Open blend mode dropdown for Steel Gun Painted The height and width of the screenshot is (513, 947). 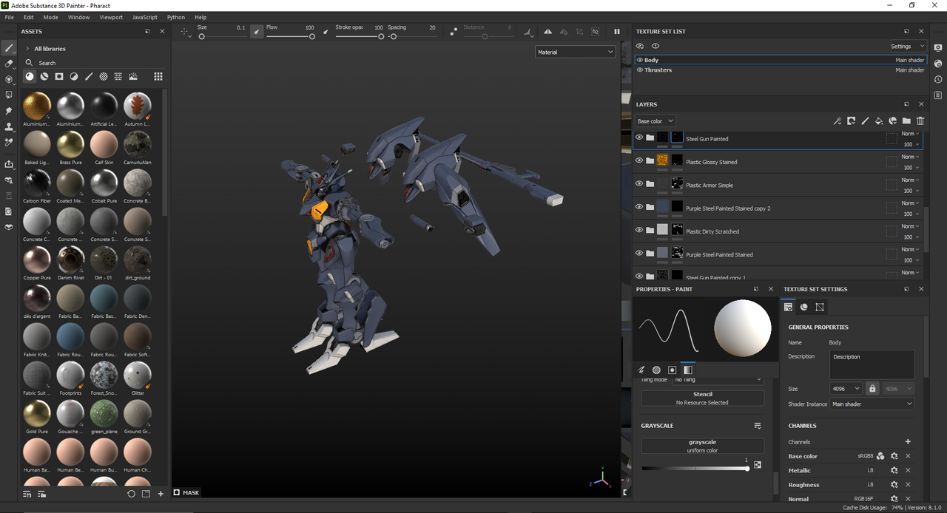911,134
